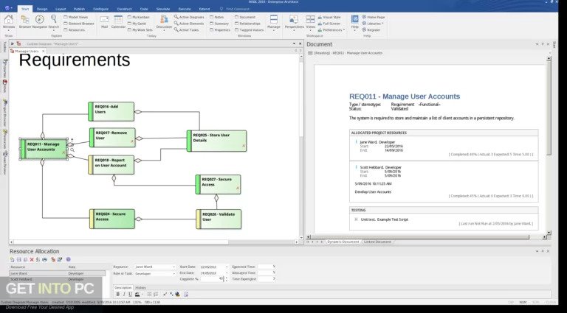Open the Start Date picker dropdown
567x313 pixels.
(227, 267)
